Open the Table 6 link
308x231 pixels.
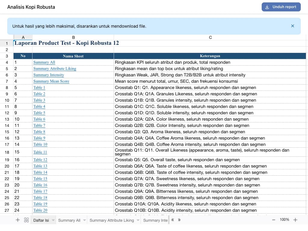click(x=39, y=119)
